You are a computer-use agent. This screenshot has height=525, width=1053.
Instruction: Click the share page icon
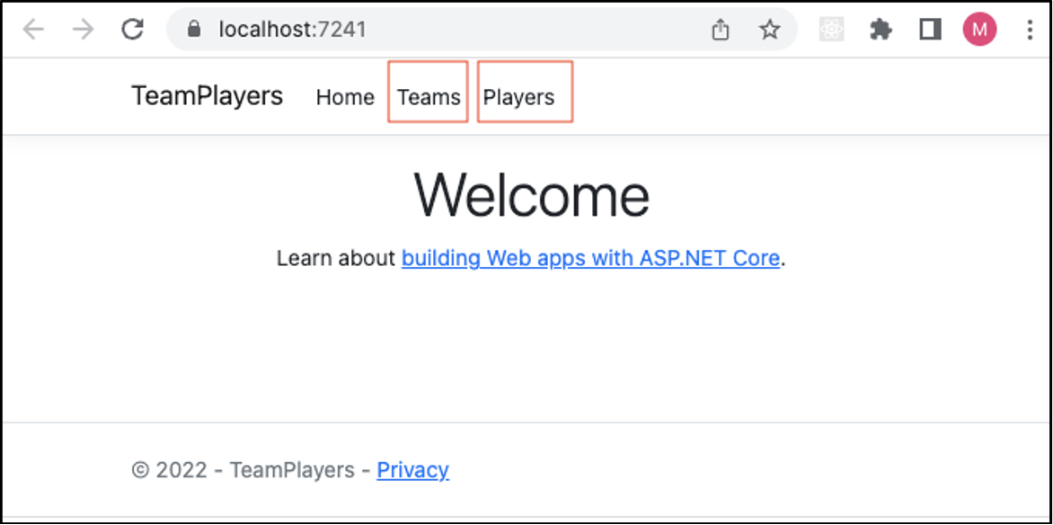pos(720,30)
